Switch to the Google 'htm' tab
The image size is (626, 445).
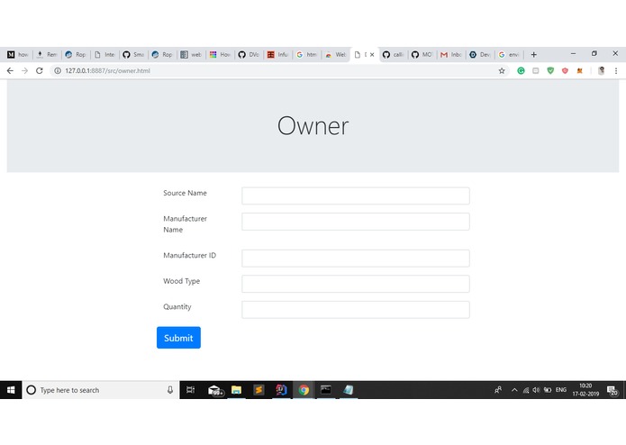coord(307,55)
